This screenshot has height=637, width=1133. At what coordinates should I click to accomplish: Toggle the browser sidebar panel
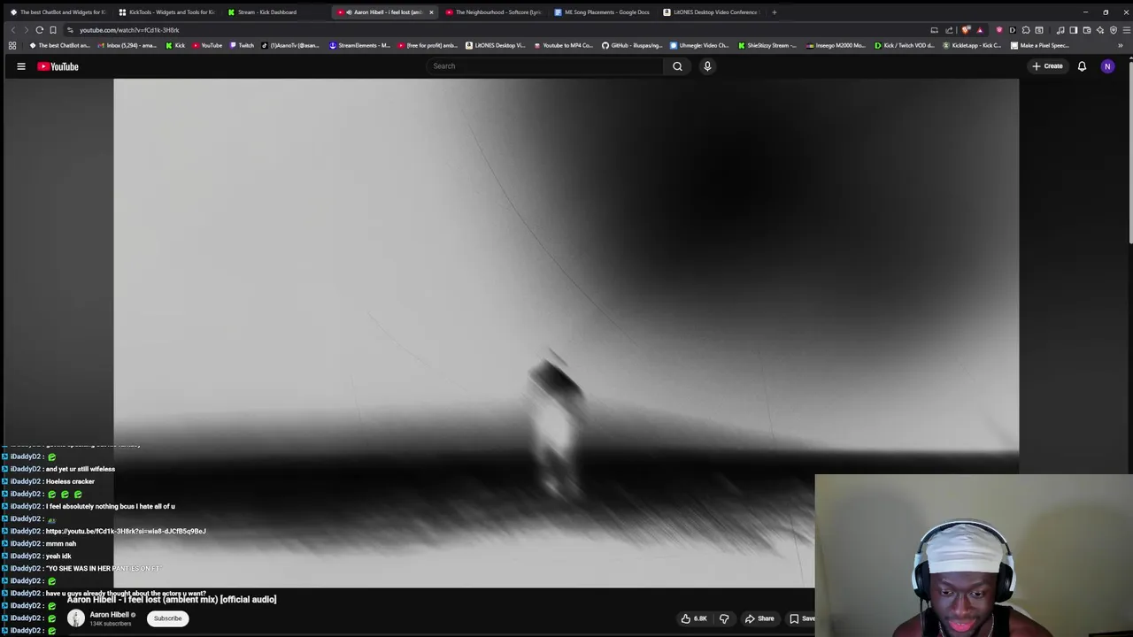tap(1073, 30)
